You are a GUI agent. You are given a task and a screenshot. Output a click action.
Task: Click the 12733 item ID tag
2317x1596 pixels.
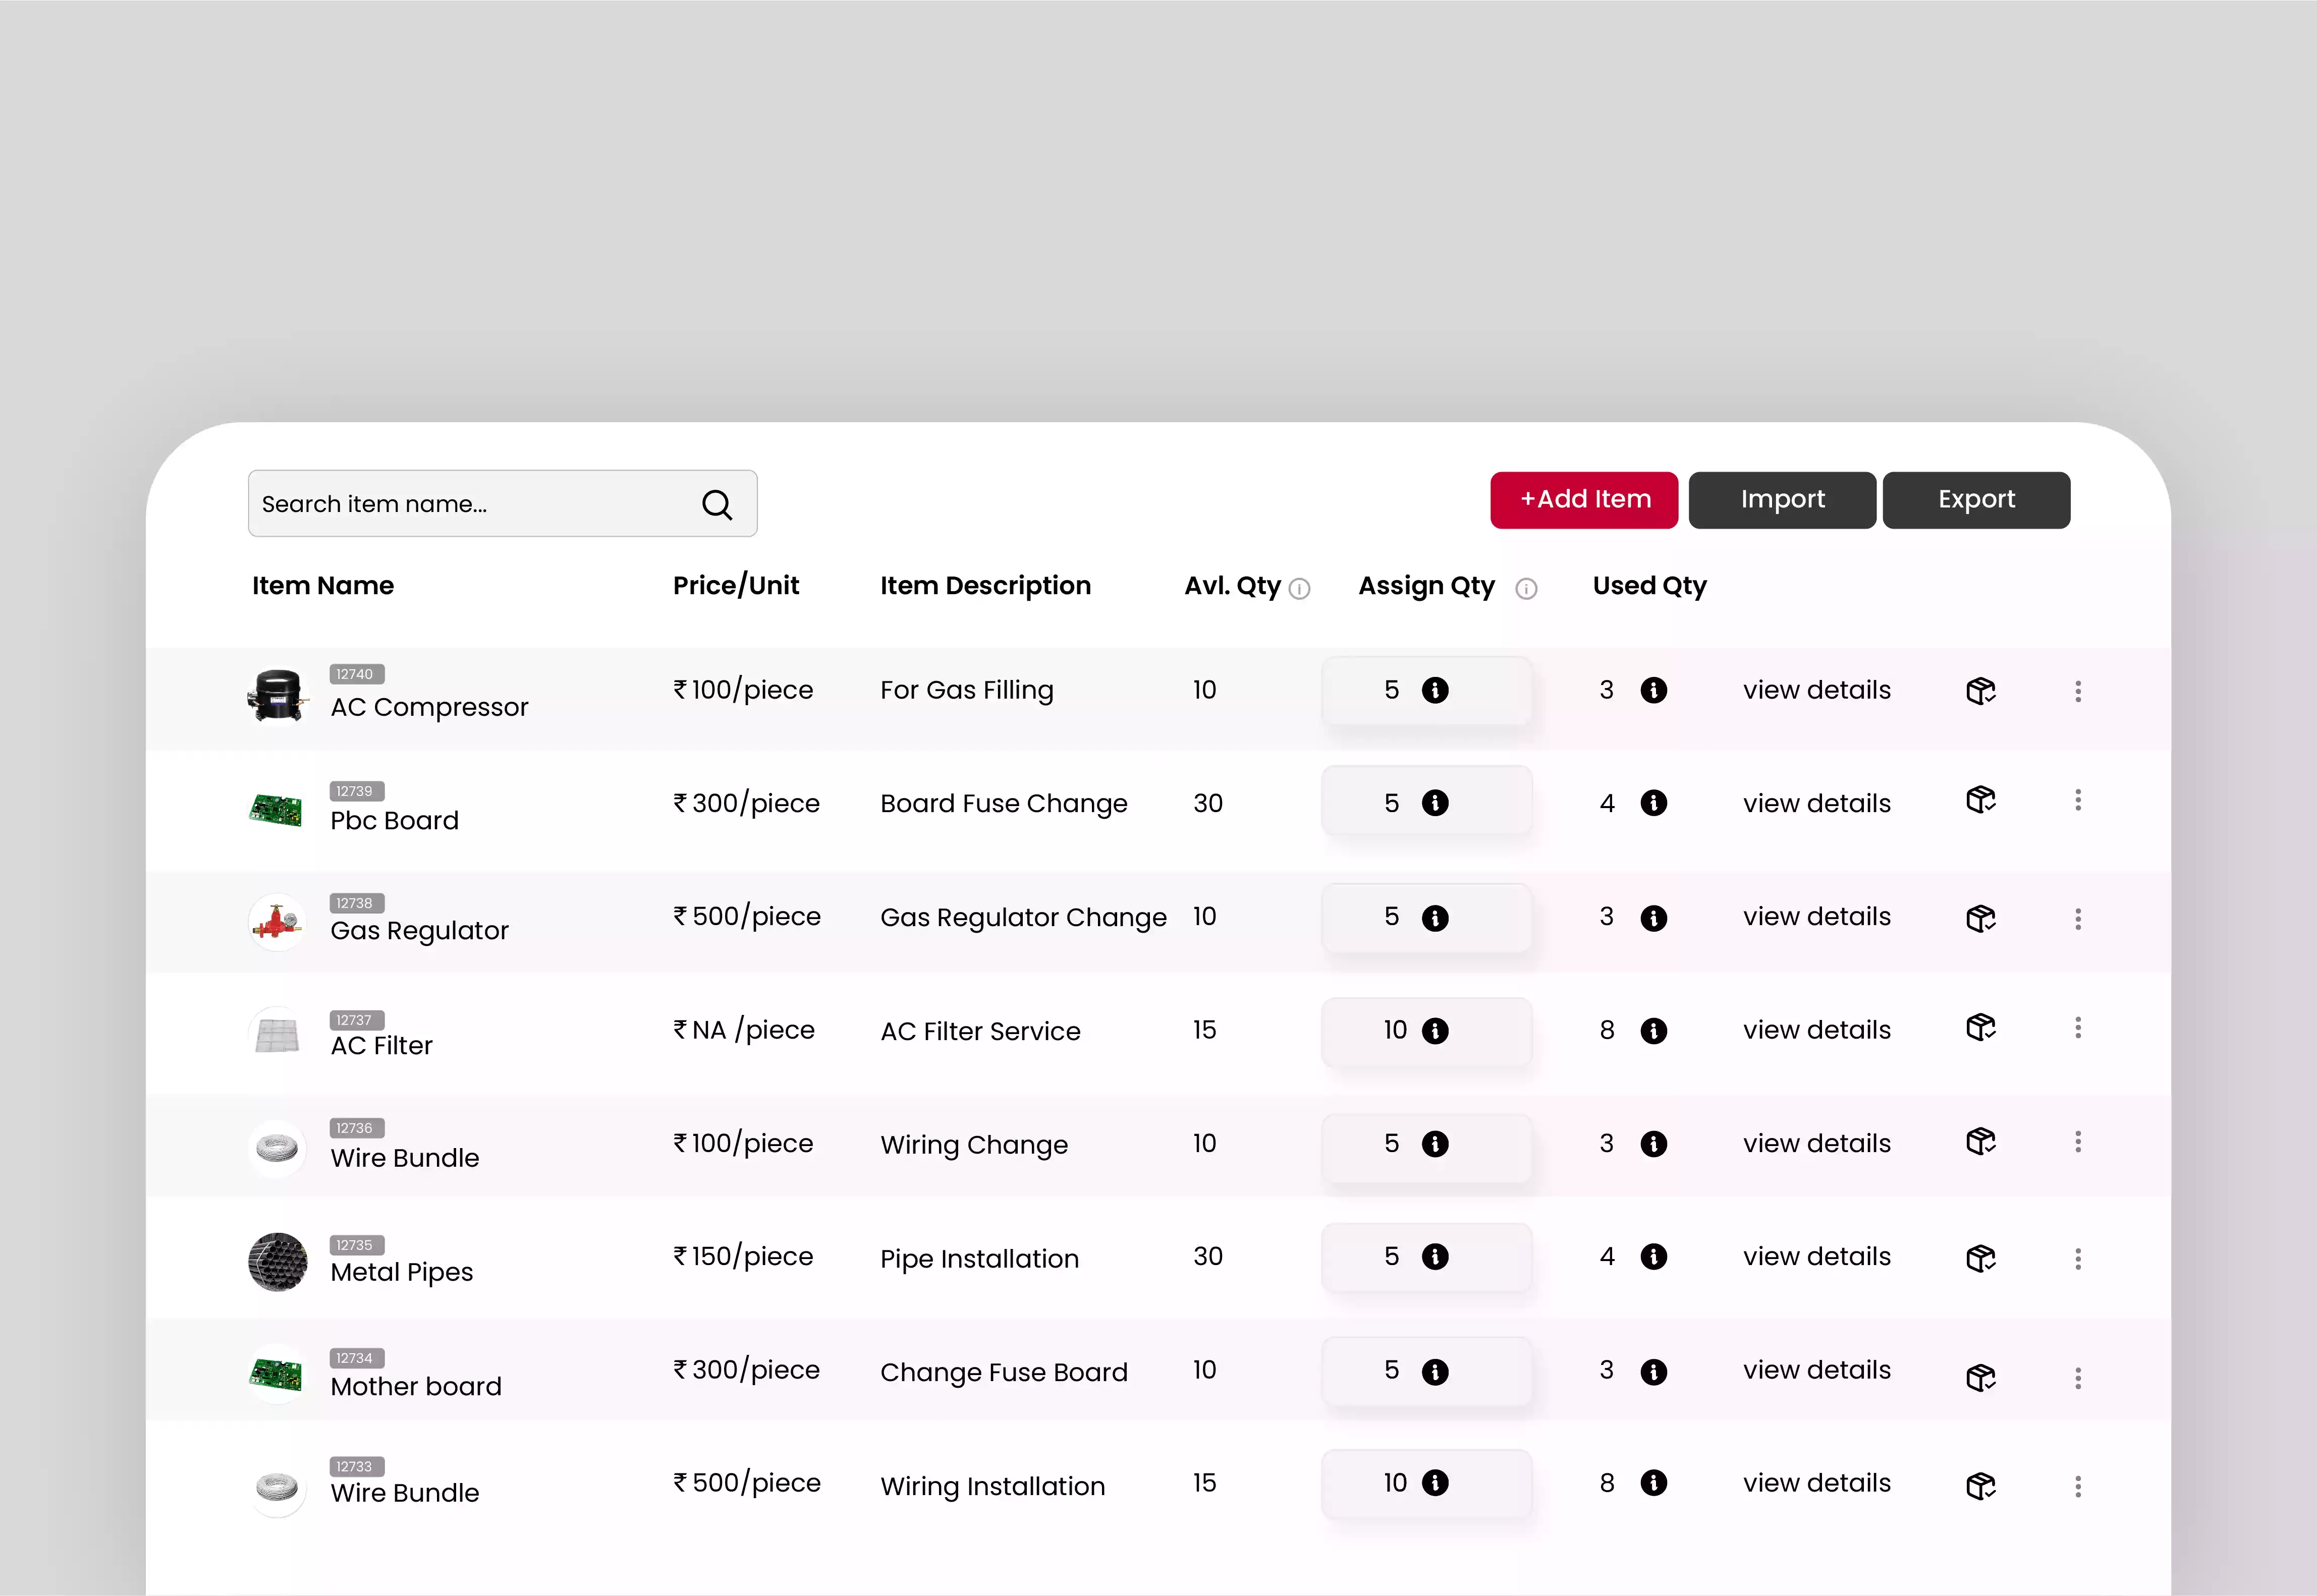[x=357, y=1467]
